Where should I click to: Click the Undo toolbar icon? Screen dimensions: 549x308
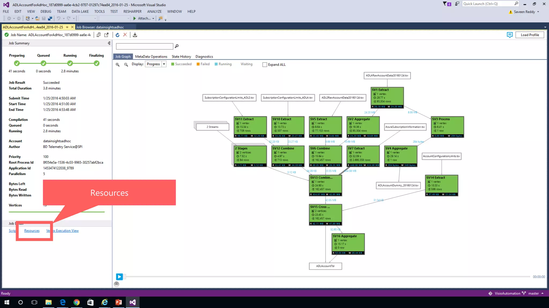pyautogui.click(x=58, y=18)
